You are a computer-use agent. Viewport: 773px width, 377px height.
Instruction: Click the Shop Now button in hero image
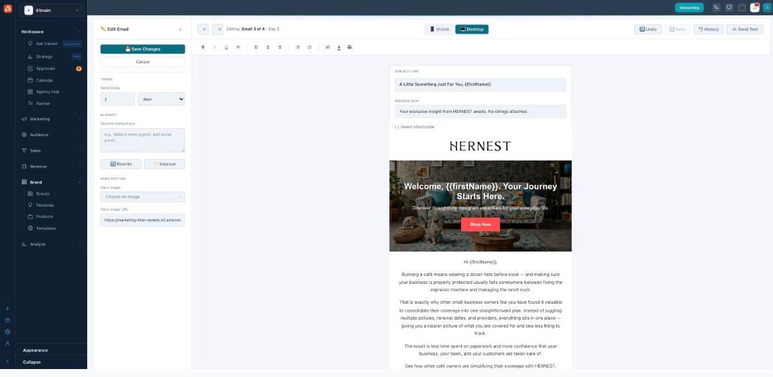tap(480, 224)
